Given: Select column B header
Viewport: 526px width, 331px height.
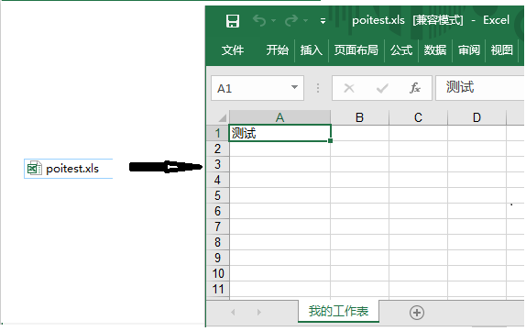Looking at the screenshot, I should 359,117.
